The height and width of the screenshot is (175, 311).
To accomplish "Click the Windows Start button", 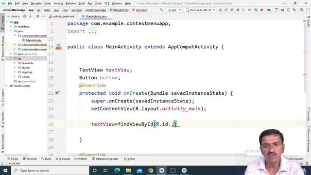I will (x=5, y=171).
